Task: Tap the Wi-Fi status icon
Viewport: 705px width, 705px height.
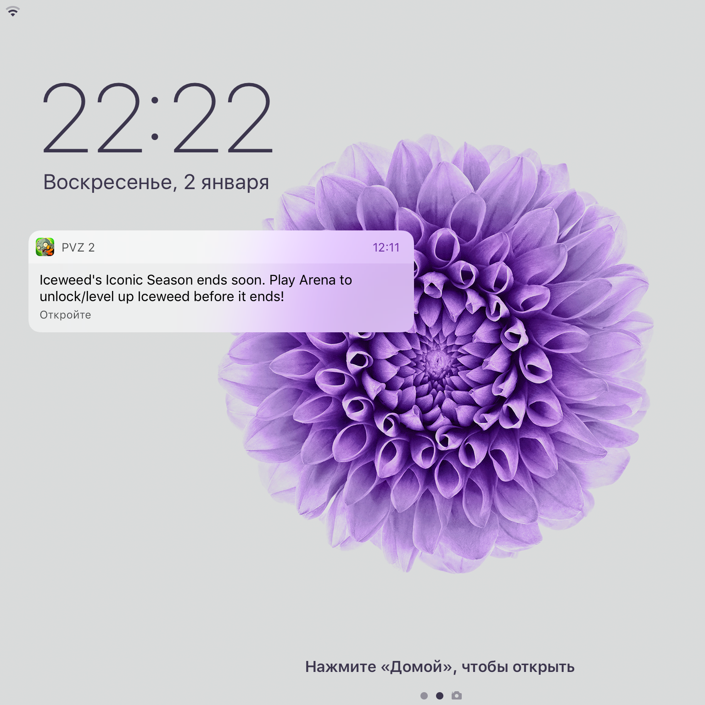Action: [13, 12]
